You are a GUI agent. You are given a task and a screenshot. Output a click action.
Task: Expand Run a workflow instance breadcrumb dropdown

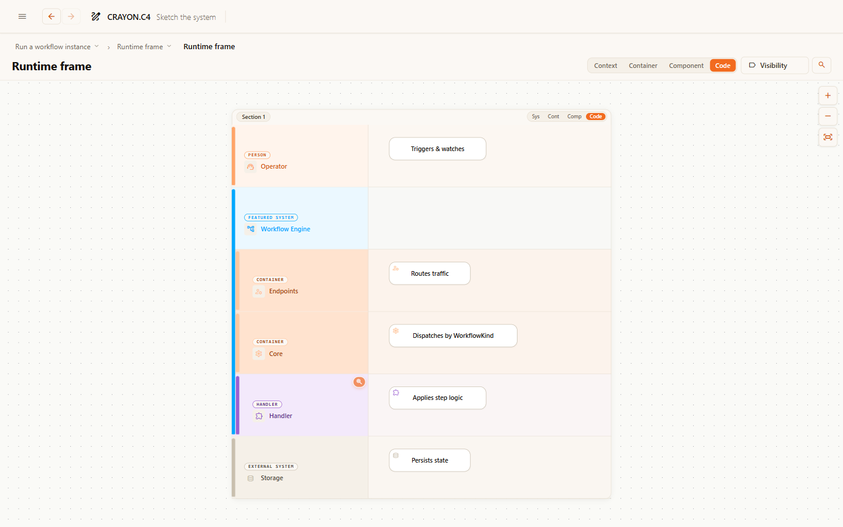97,47
